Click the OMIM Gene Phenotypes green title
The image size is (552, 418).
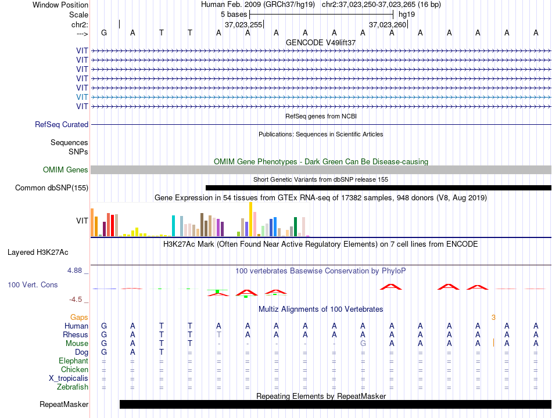point(321,162)
